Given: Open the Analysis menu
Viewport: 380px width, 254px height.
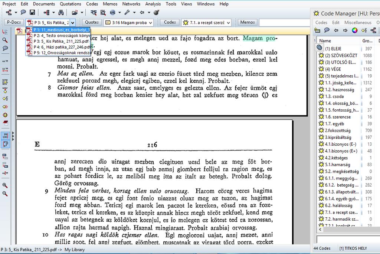Looking at the screenshot, I should [153, 4].
